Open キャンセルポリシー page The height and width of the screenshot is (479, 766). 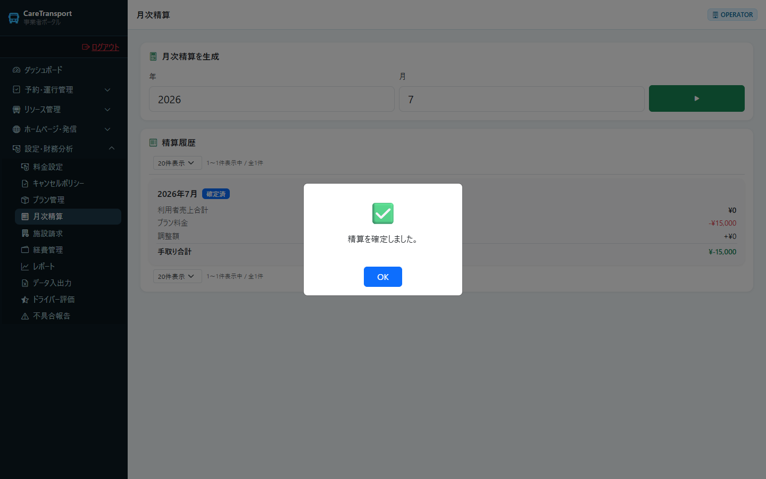[68, 183]
